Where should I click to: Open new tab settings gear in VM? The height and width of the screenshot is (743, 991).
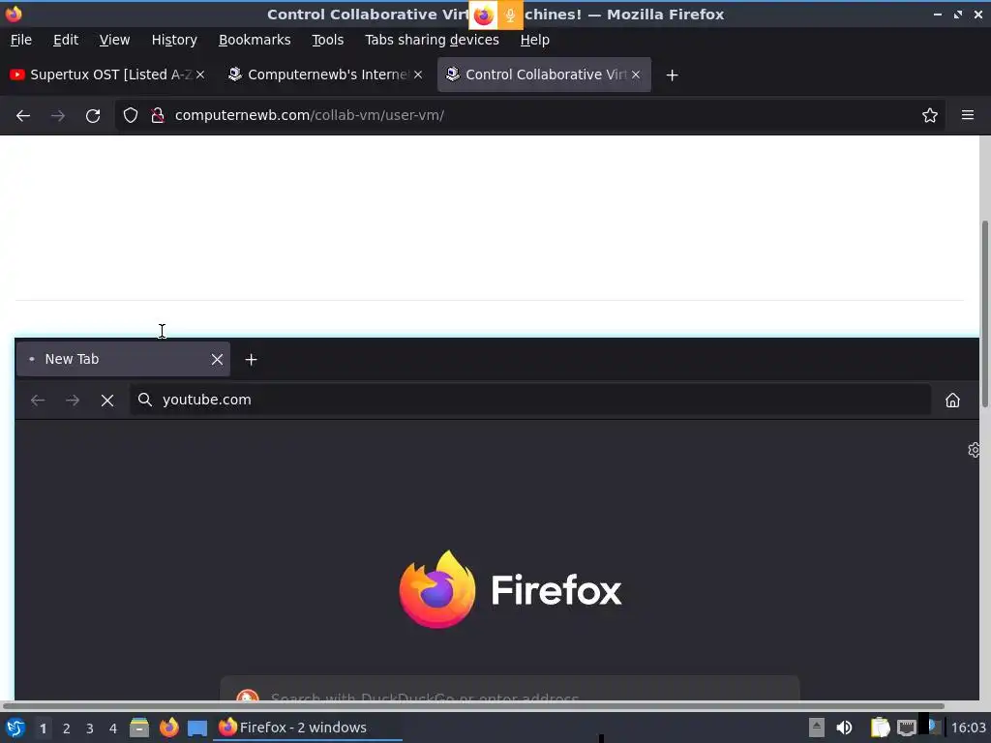pyautogui.click(x=974, y=450)
